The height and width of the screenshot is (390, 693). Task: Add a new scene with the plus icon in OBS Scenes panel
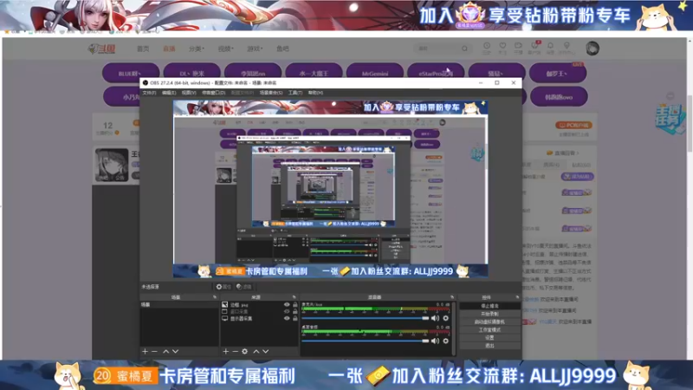pos(145,351)
